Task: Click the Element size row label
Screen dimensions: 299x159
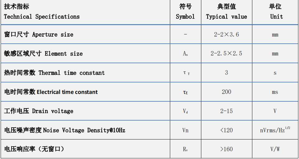Action: pyautogui.click(x=43, y=54)
